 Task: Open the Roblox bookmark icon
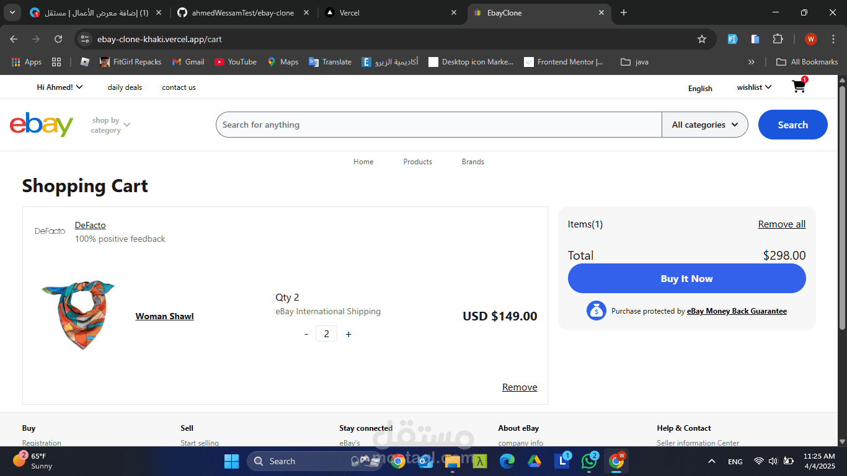point(85,62)
